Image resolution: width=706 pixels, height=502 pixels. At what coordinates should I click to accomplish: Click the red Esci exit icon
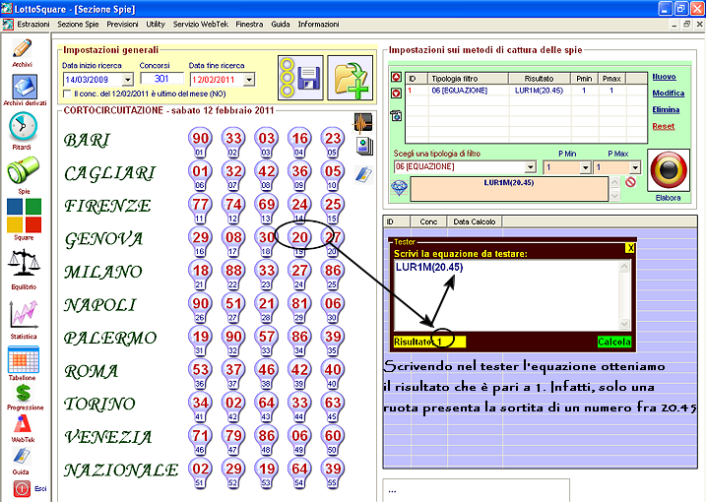(22, 488)
